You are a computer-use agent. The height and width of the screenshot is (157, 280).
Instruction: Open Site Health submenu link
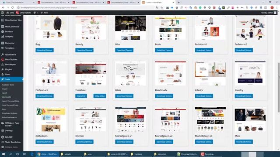click(x=6, y=97)
